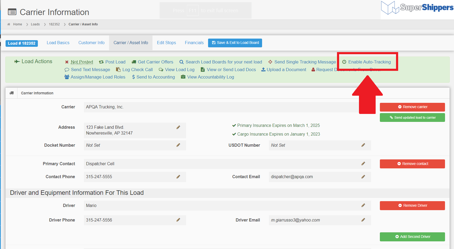This screenshot has height=249, width=454.
Task: Toggle the Not Posted status
Action: point(82,62)
